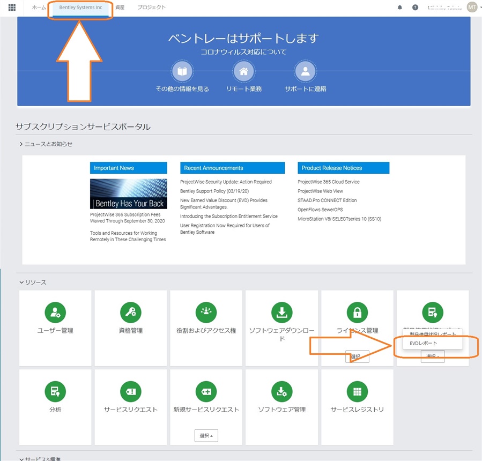Open 役割およびアクセス権 icon
482x461 pixels.
pyautogui.click(x=206, y=313)
